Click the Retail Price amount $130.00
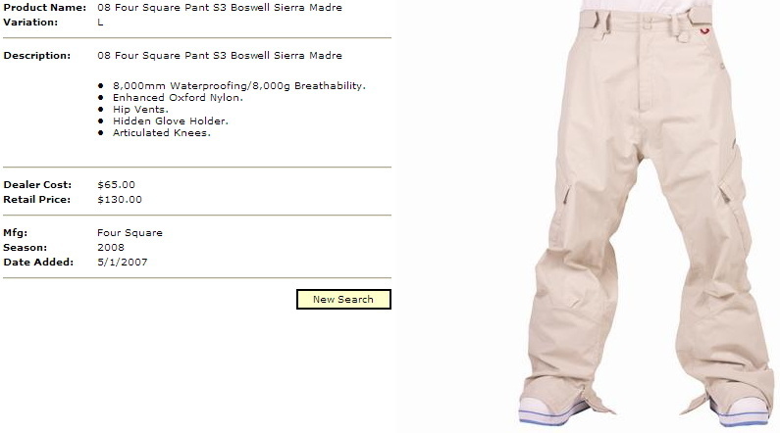The width and height of the screenshot is (780, 433). pos(120,200)
